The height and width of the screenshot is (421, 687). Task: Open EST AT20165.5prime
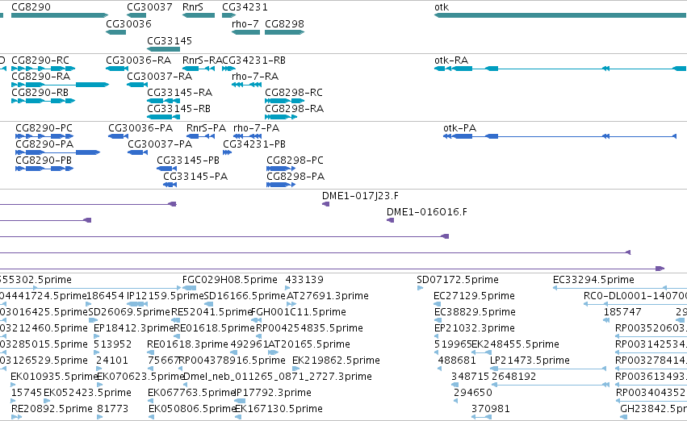[x=309, y=344]
